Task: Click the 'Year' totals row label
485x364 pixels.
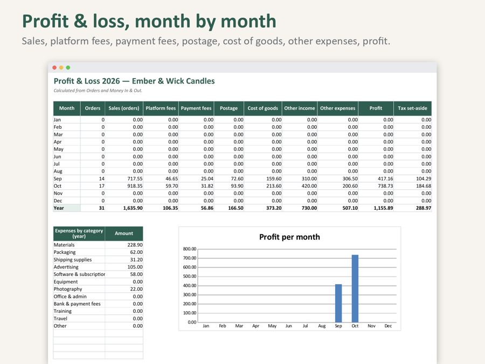Action: 67,208
